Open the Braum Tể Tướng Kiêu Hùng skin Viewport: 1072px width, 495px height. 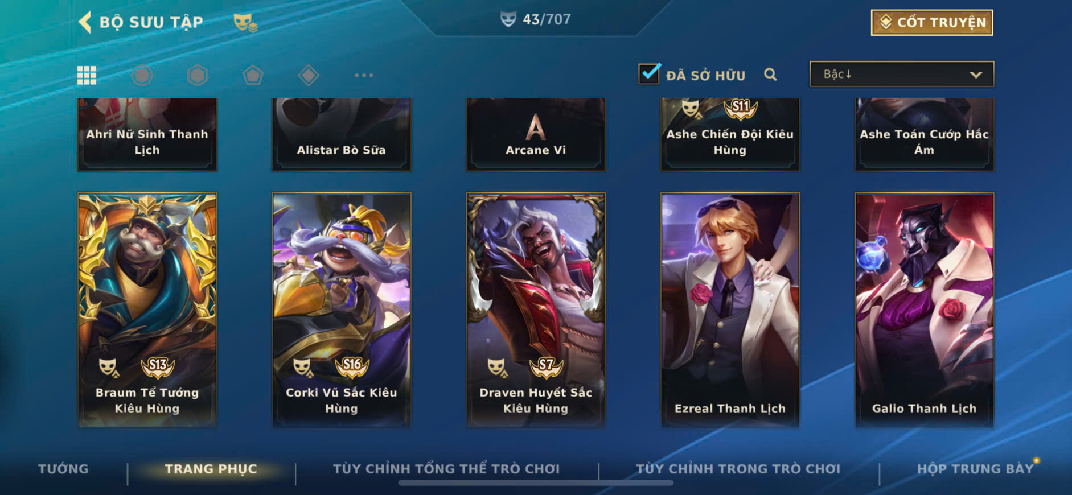(x=147, y=310)
